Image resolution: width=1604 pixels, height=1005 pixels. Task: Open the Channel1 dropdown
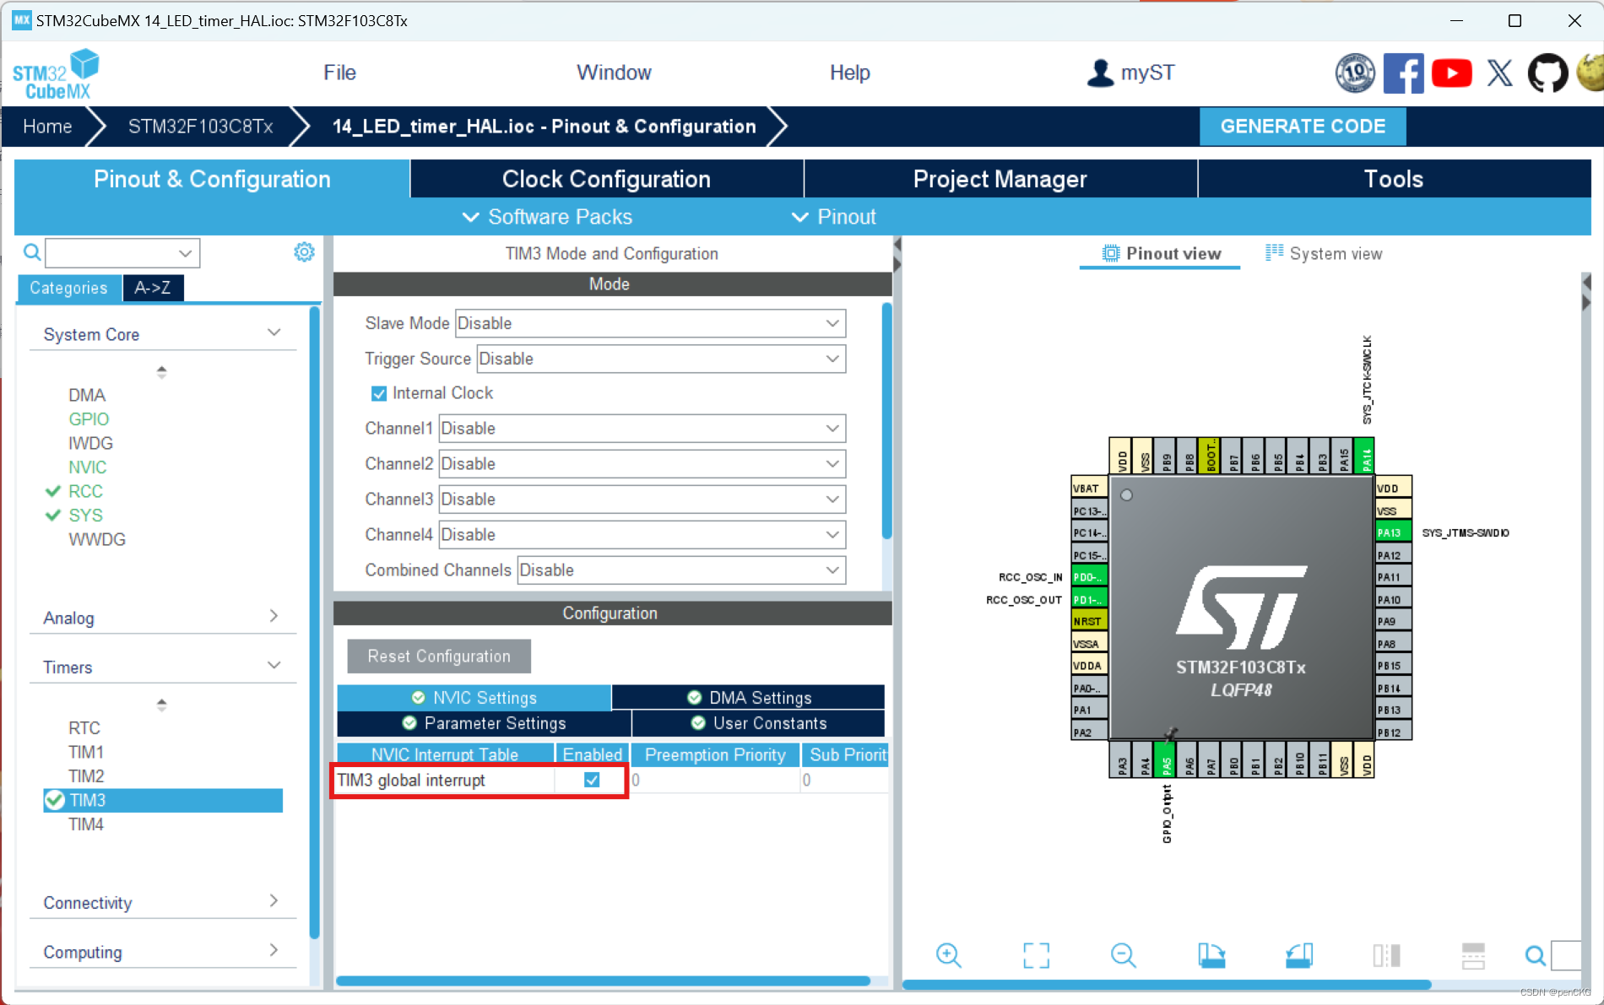click(832, 428)
